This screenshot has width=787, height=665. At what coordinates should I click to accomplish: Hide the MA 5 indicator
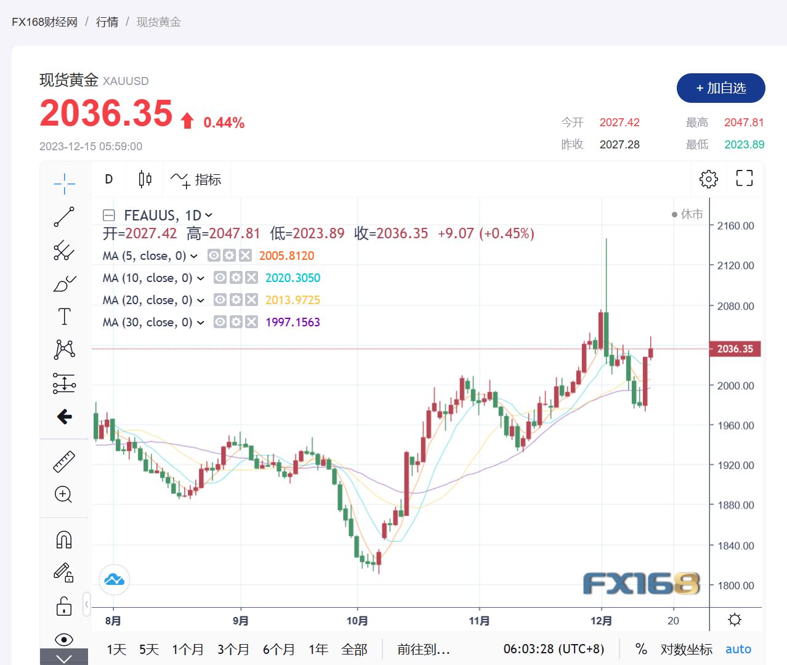pyautogui.click(x=214, y=256)
